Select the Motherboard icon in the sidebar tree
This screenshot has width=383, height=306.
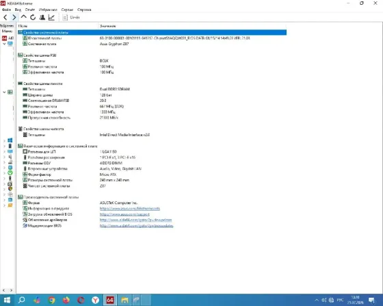(x=10, y=92)
